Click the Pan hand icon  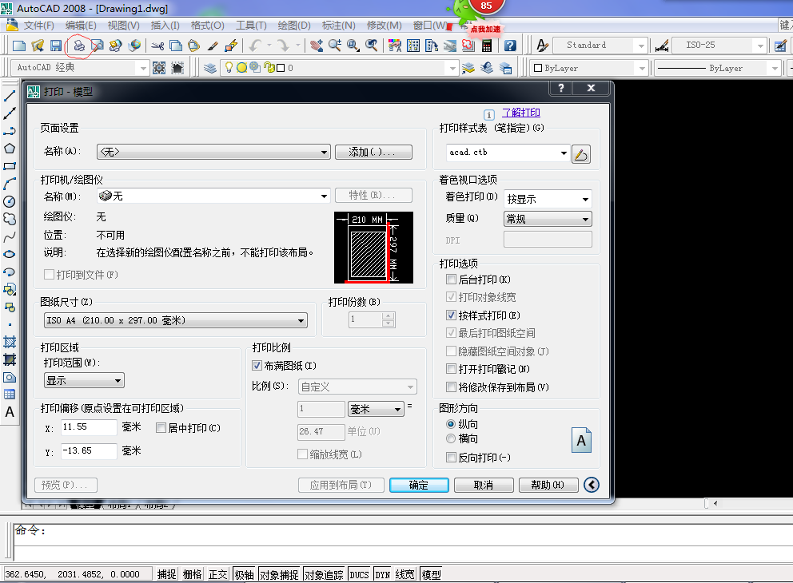[317, 46]
